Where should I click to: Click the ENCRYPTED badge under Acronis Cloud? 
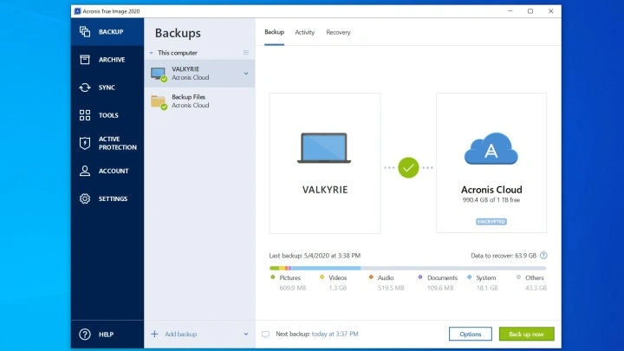pyautogui.click(x=491, y=222)
